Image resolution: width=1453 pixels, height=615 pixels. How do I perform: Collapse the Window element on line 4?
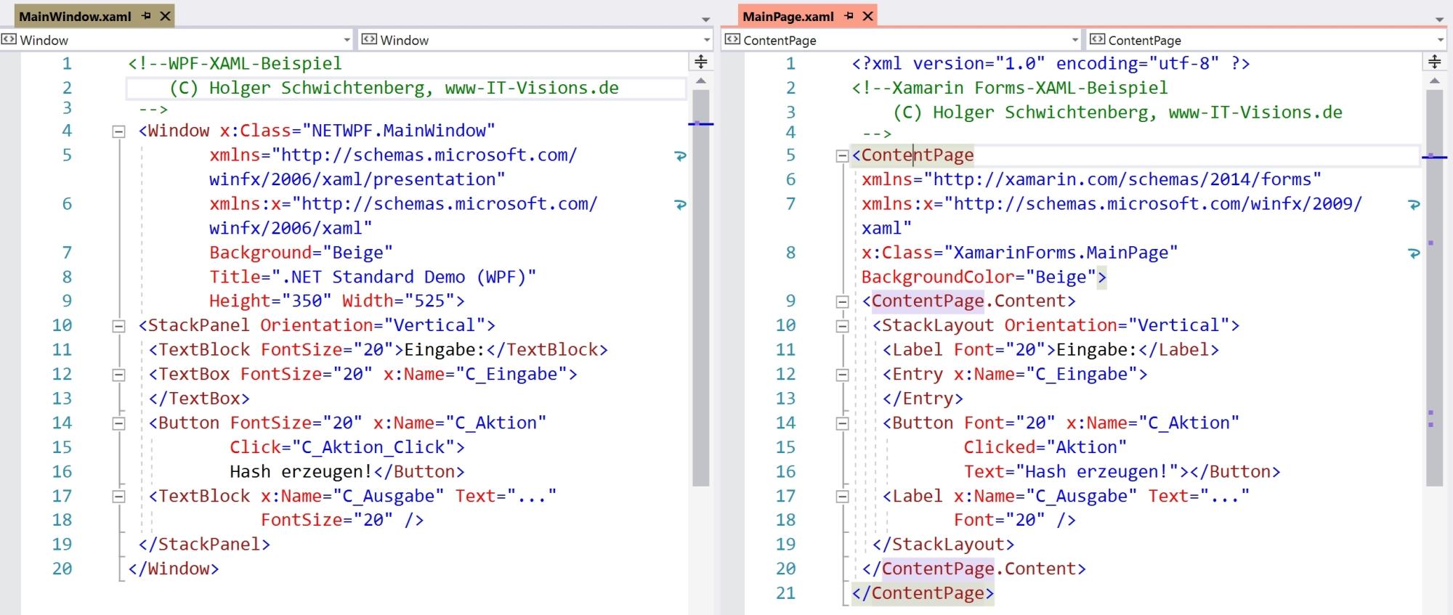click(118, 132)
